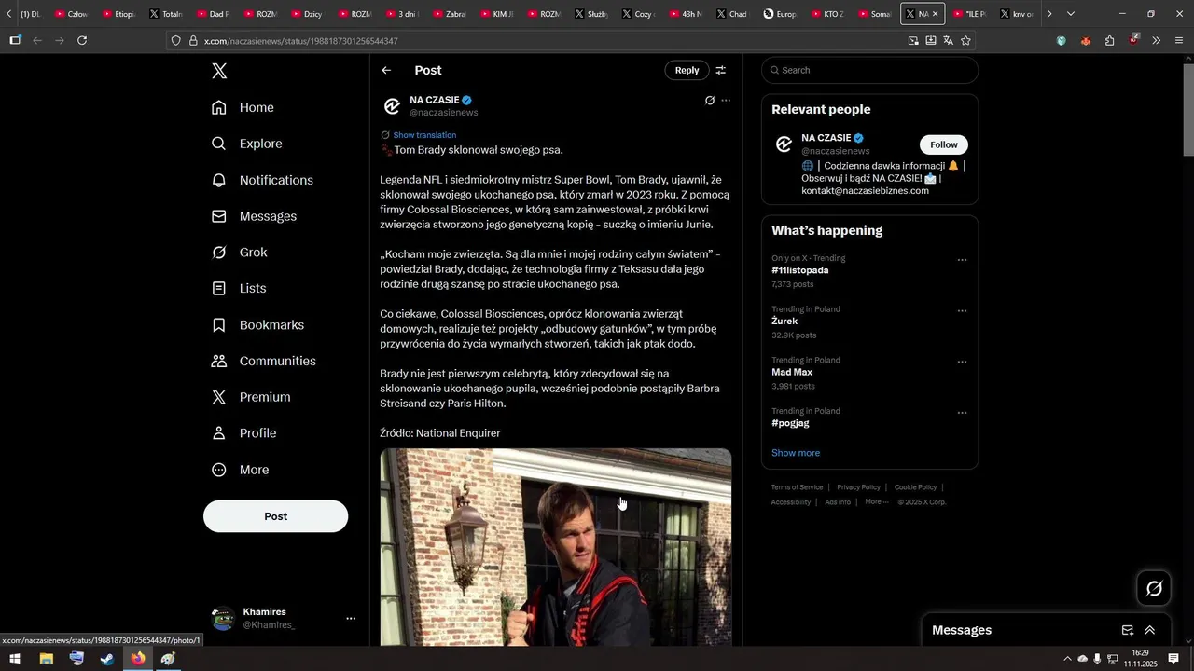Click into the Search field
Image resolution: width=1194 pixels, height=671 pixels.
pyautogui.click(x=869, y=70)
